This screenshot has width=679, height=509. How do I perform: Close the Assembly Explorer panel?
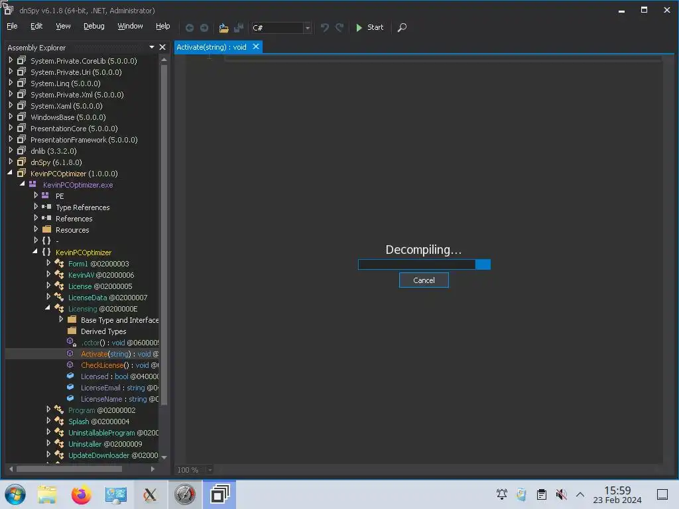point(162,47)
